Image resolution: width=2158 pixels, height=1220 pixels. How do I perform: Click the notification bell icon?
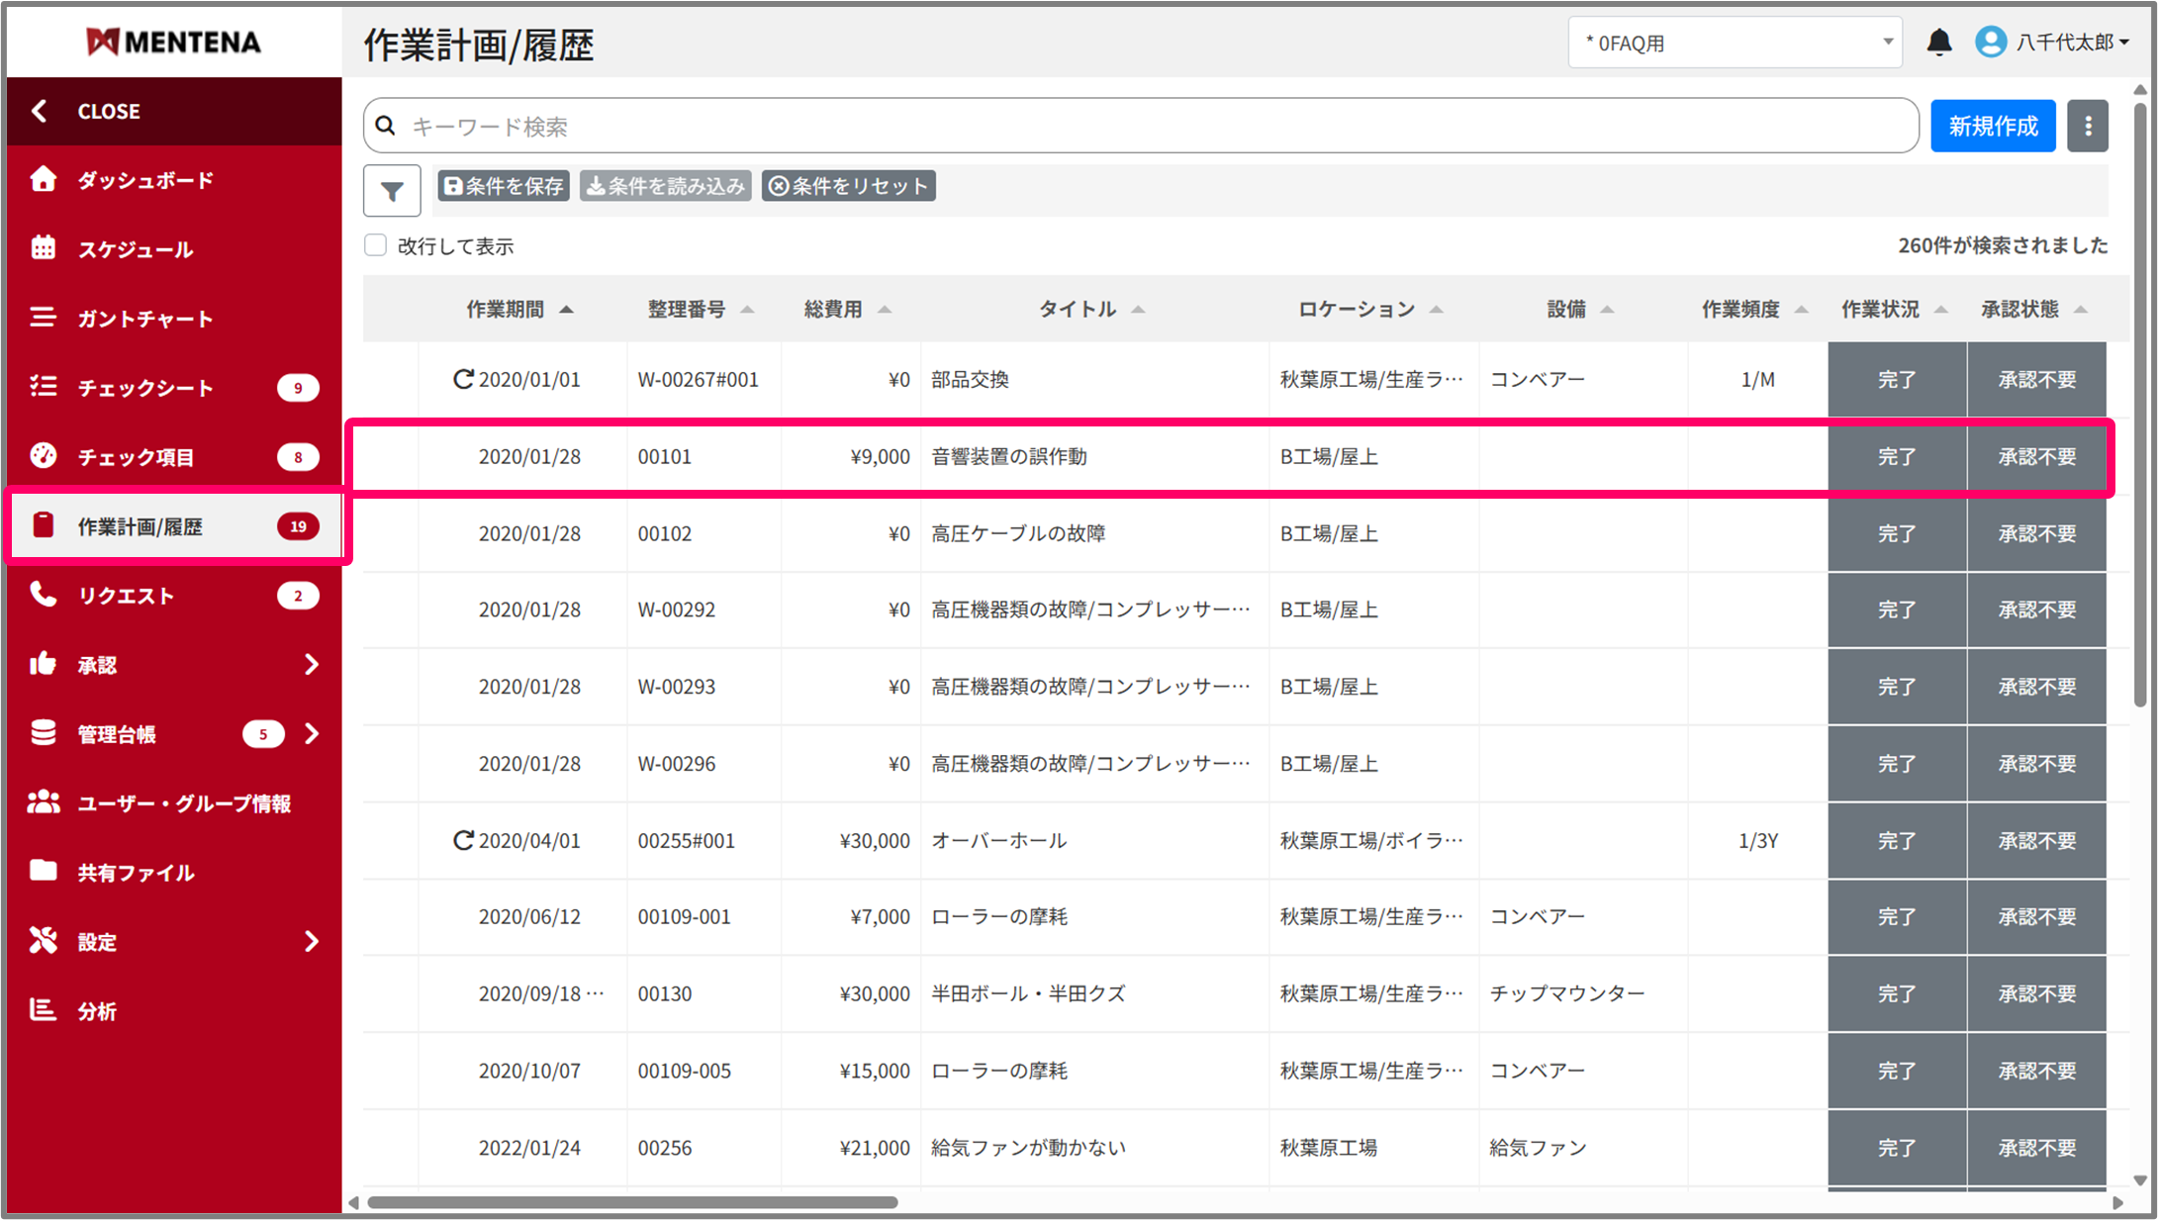[1938, 43]
